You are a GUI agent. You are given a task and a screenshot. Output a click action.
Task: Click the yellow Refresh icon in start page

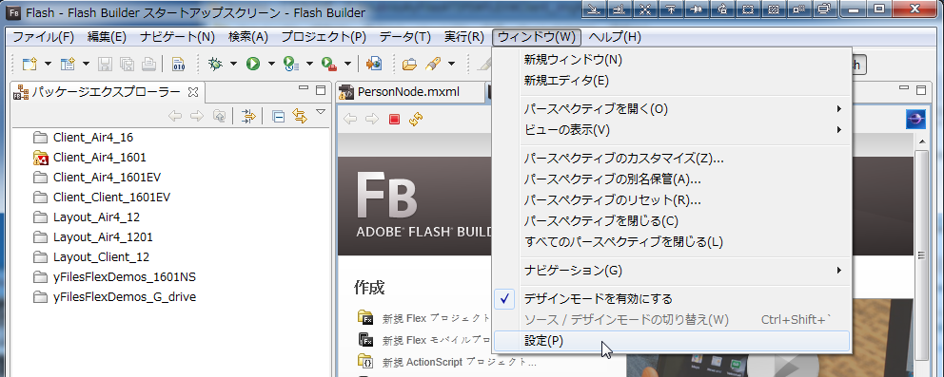click(416, 119)
